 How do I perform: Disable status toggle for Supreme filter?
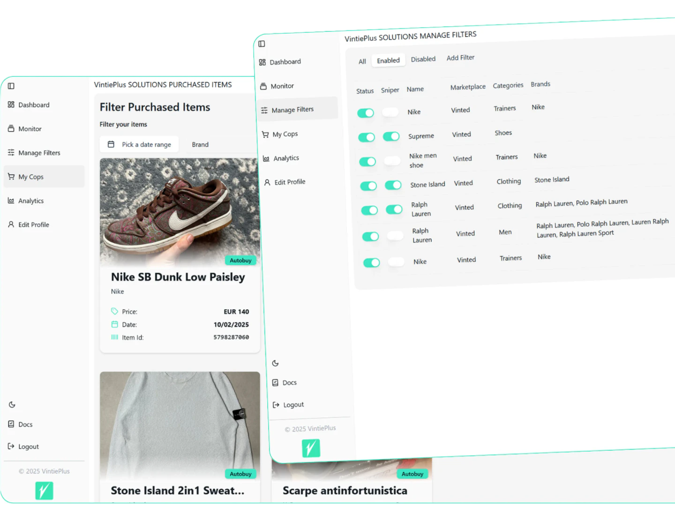point(367,137)
